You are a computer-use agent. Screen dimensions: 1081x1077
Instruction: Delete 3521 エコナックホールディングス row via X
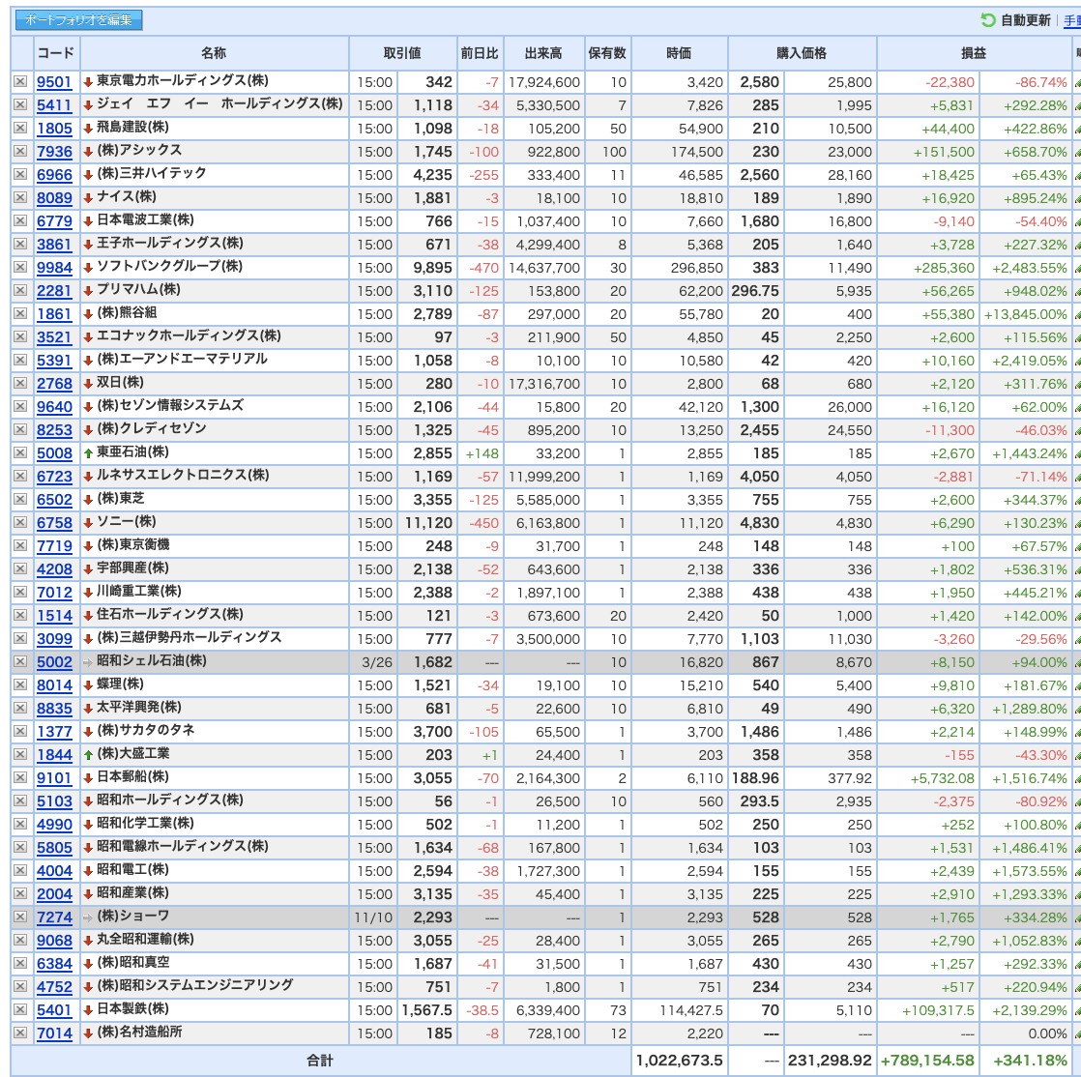click(x=20, y=336)
